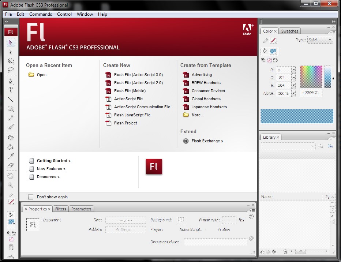Click the Library new symbol icon

(262, 252)
